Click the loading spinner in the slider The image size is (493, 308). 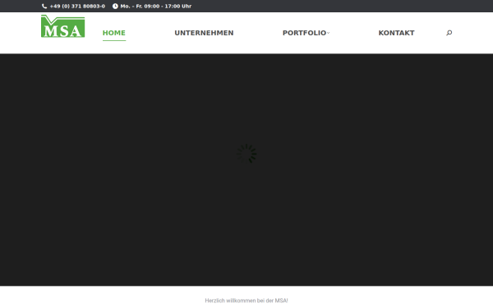click(x=246, y=154)
